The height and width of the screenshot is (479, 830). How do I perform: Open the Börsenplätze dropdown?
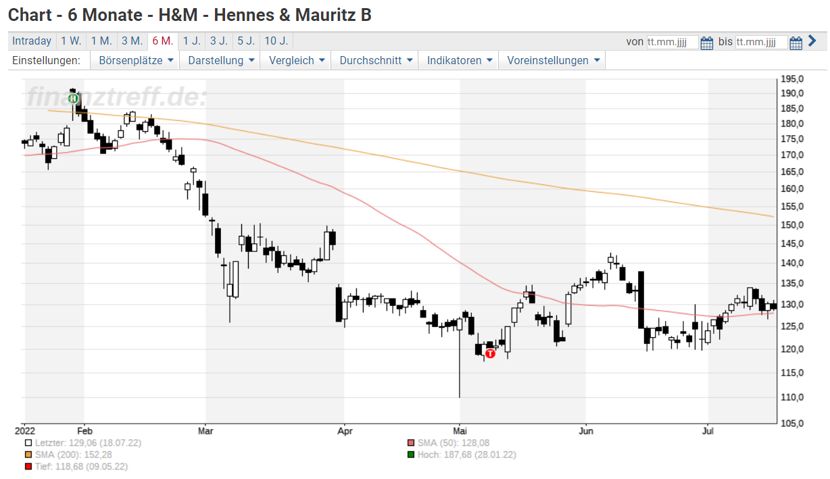(x=136, y=60)
